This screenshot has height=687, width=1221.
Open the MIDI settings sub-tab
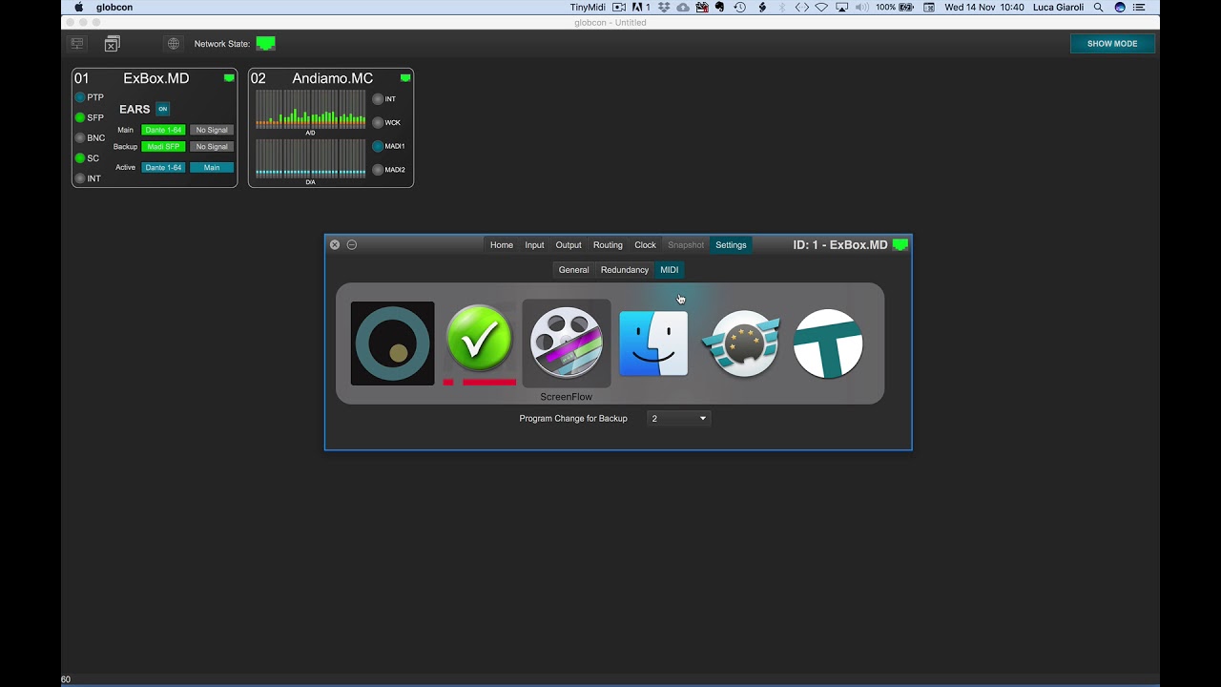pyautogui.click(x=670, y=270)
